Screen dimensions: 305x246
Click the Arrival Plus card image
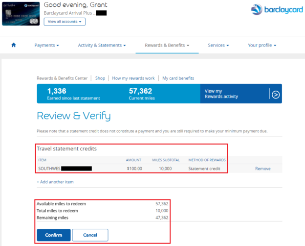[x=21, y=14]
